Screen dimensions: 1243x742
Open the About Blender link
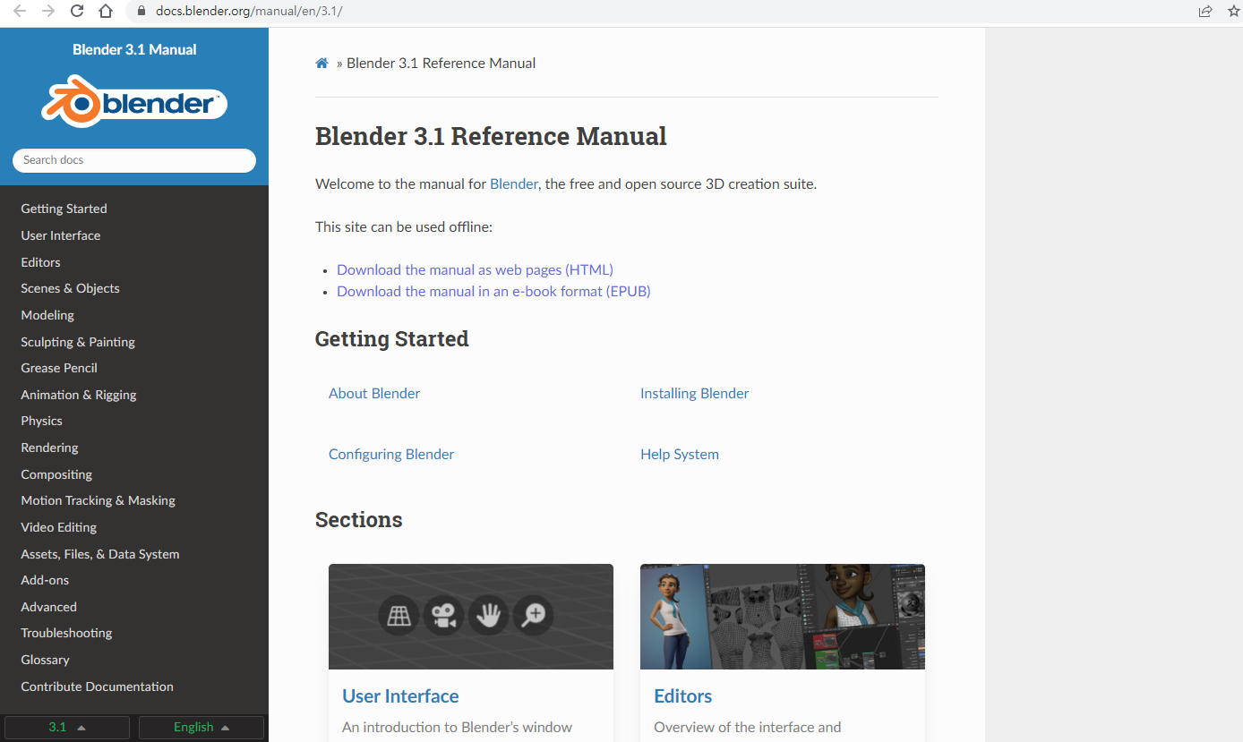point(374,393)
